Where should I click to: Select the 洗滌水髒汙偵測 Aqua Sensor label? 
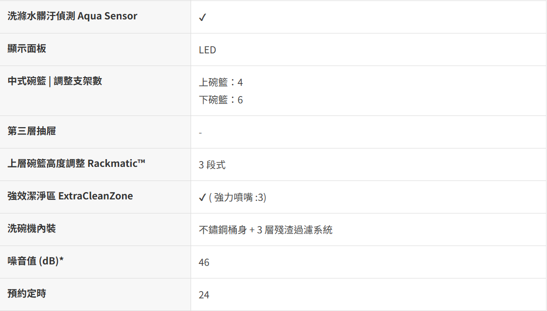pos(72,16)
